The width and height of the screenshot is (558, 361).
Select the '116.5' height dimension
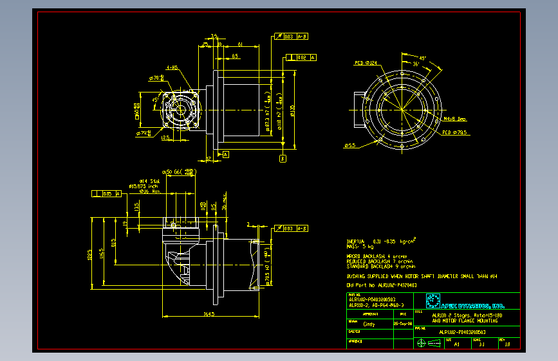click(x=102, y=253)
